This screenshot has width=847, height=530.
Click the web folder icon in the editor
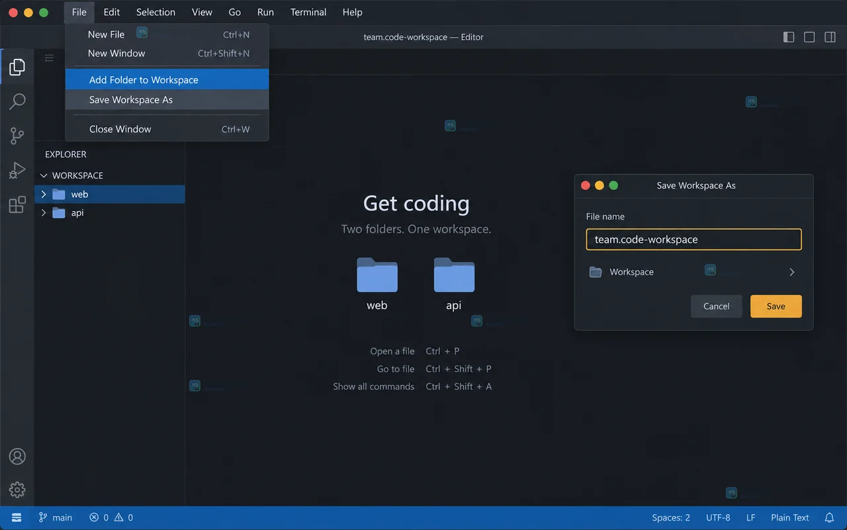(x=377, y=275)
